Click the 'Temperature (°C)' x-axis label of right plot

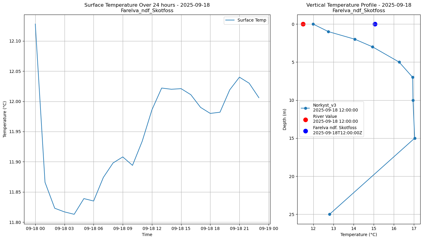click(359, 235)
